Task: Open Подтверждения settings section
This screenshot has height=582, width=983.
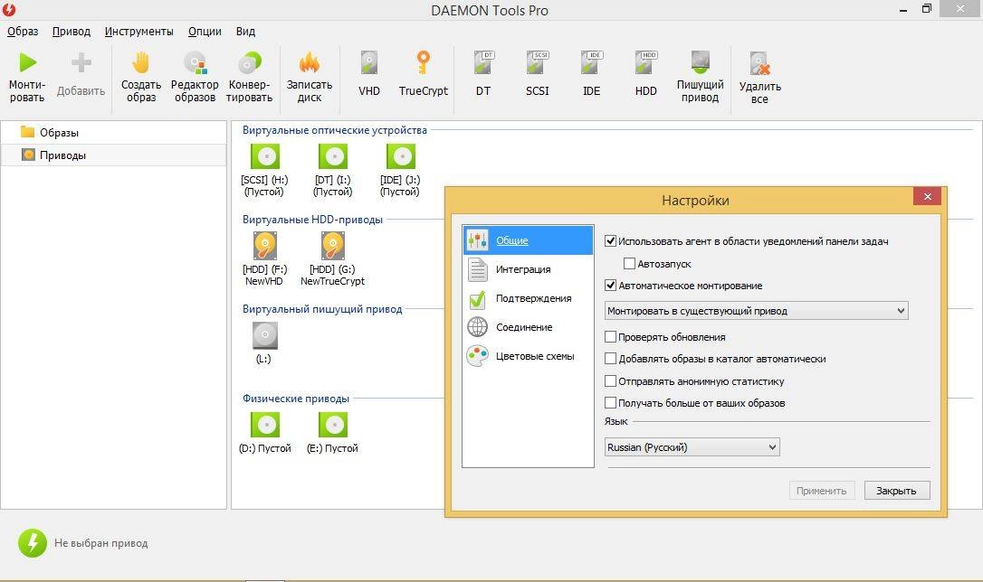Action: [528, 298]
